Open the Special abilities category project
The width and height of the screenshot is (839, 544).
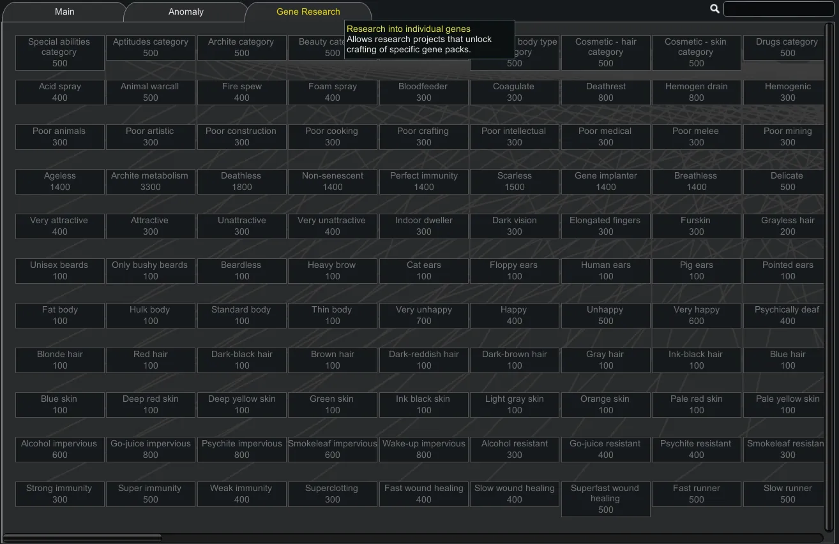click(x=60, y=52)
